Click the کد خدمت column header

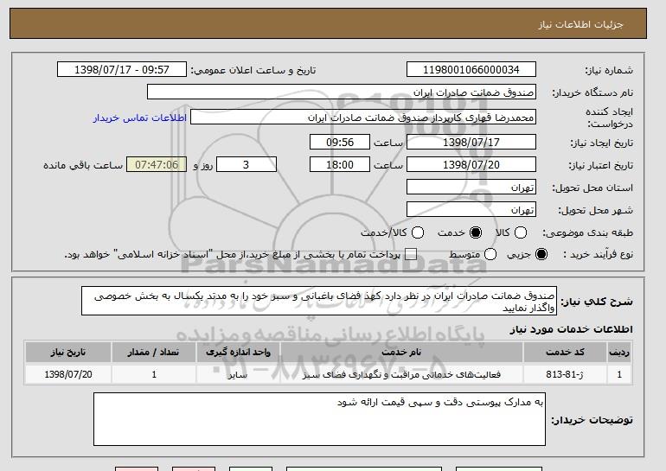565,353
